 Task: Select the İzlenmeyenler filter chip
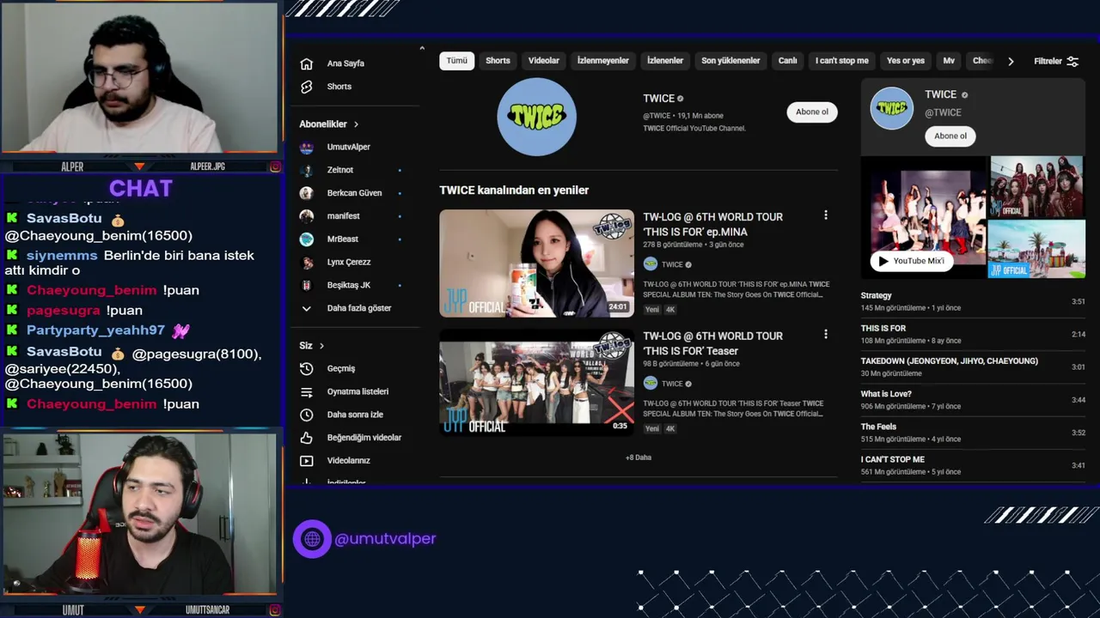click(603, 61)
